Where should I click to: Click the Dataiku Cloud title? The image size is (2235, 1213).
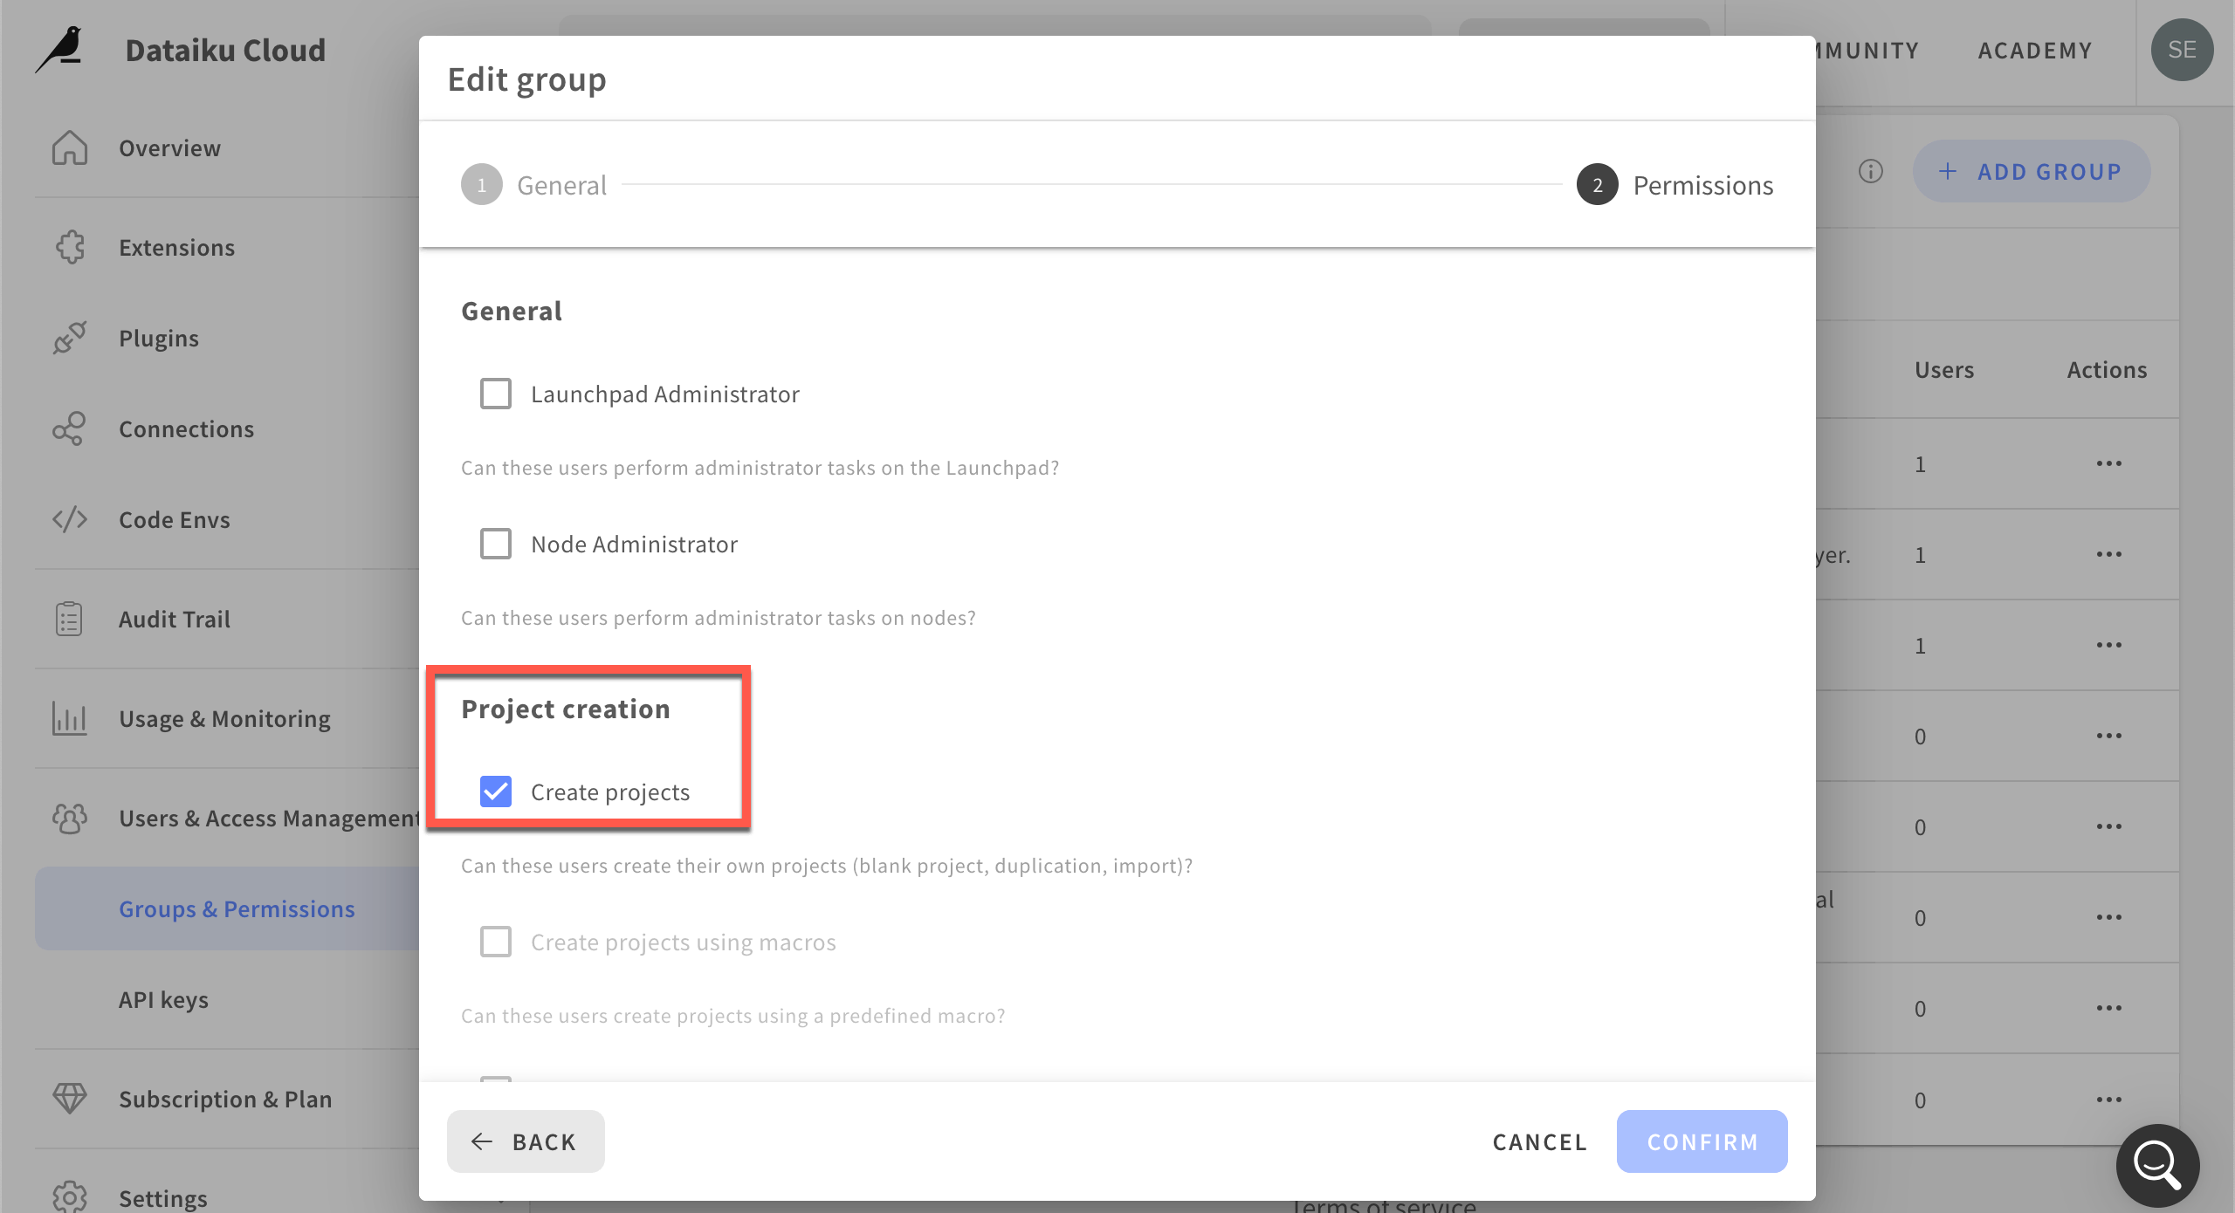[x=225, y=50]
